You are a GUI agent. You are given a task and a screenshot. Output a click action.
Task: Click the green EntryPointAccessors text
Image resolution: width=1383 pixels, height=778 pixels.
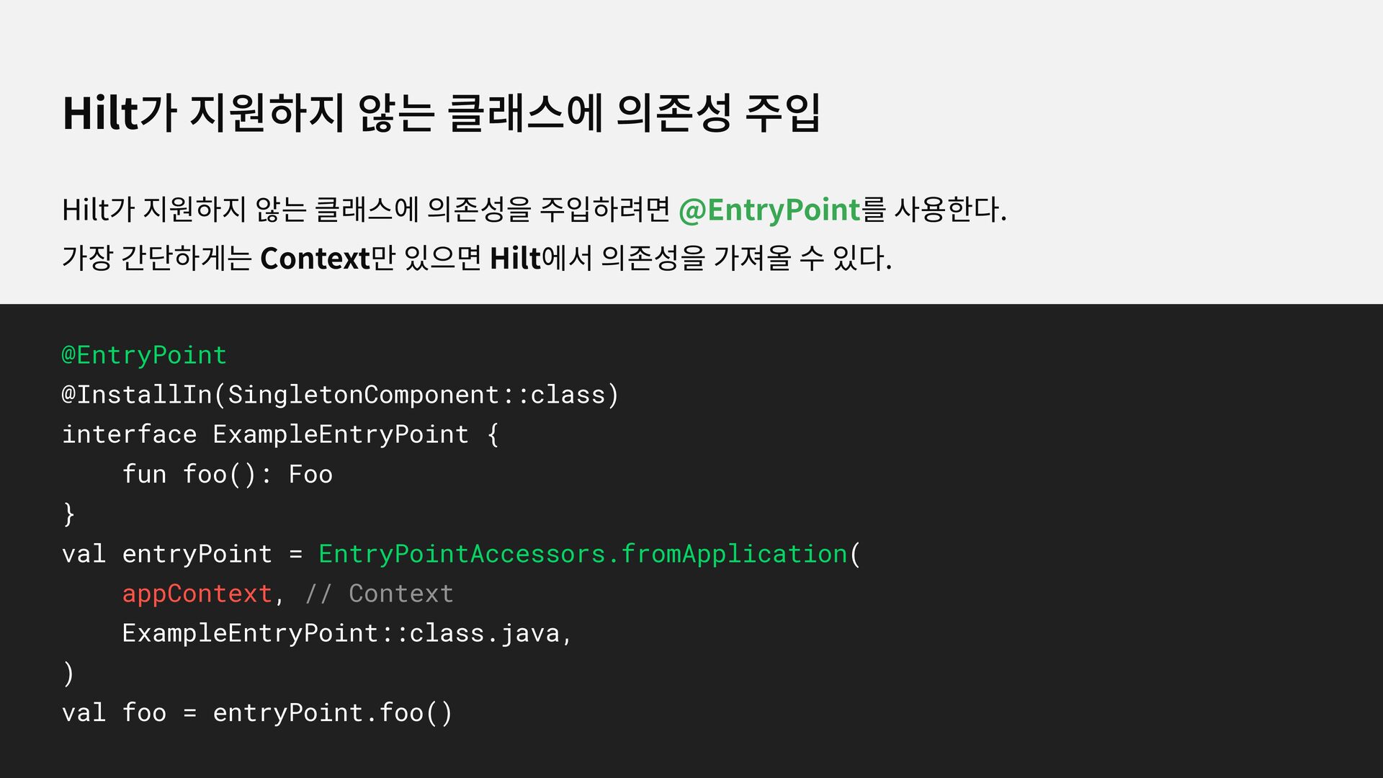pos(461,554)
